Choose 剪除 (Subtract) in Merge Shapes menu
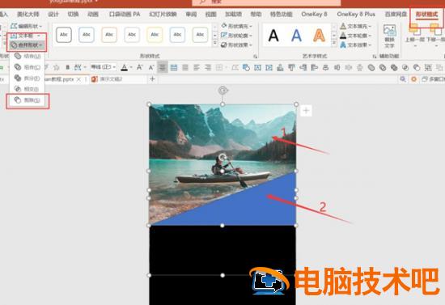The height and width of the screenshot is (305, 445). pos(28,100)
